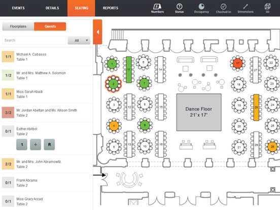Image resolution: width=280 pixels, height=210 pixels.
Task: Select green round table 7
Action: tap(144, 83)
